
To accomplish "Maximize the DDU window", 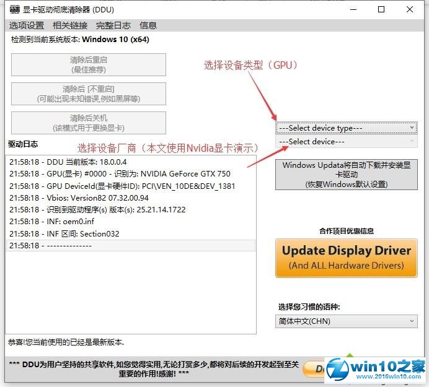I will [381, 9].
